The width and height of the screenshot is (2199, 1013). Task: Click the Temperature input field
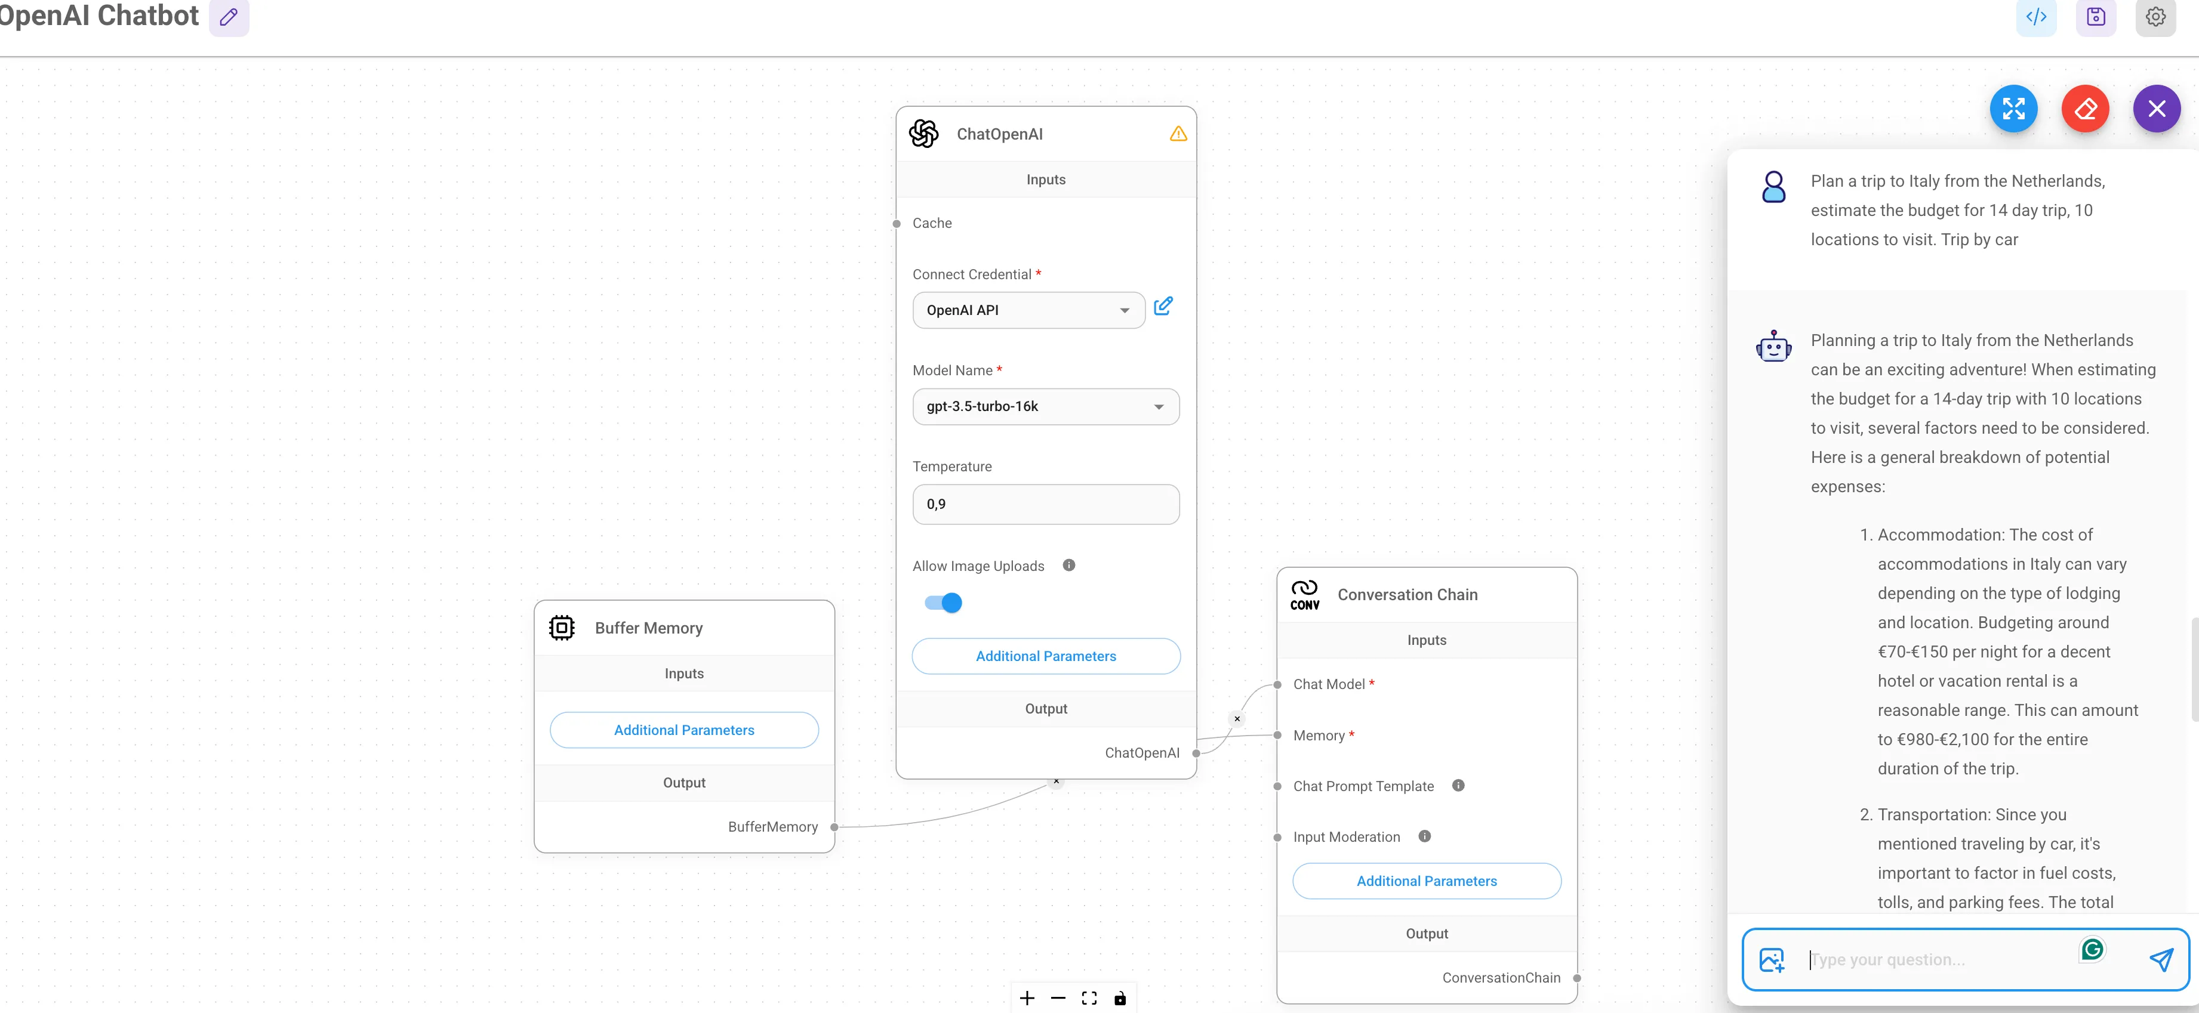[x=1046, y=504]
